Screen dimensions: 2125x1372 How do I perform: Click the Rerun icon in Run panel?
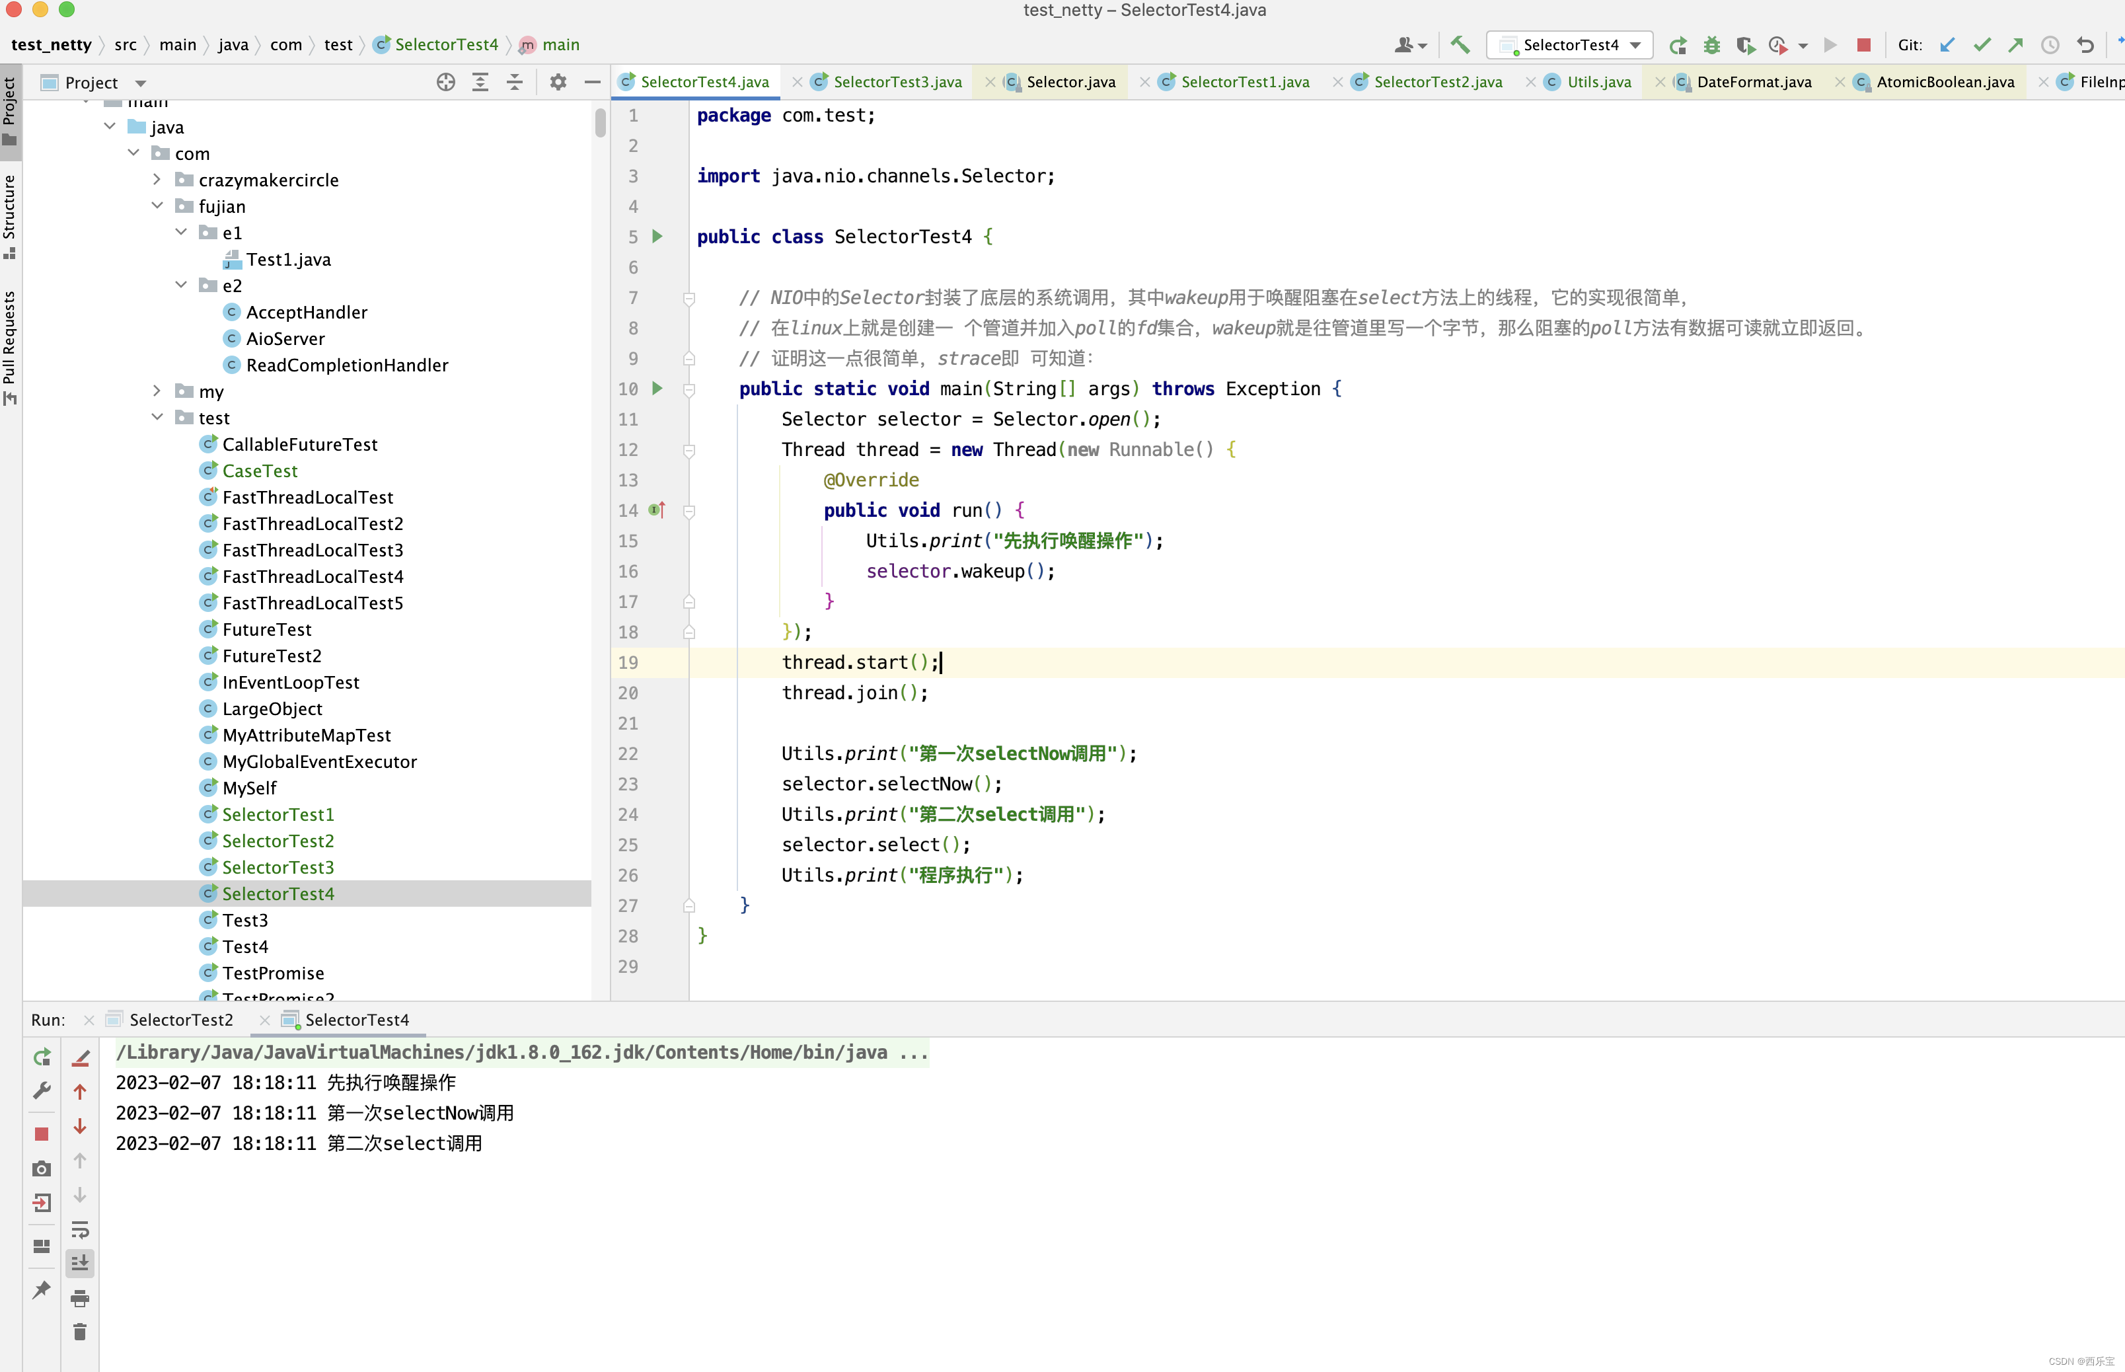(x=41, y=1057)
